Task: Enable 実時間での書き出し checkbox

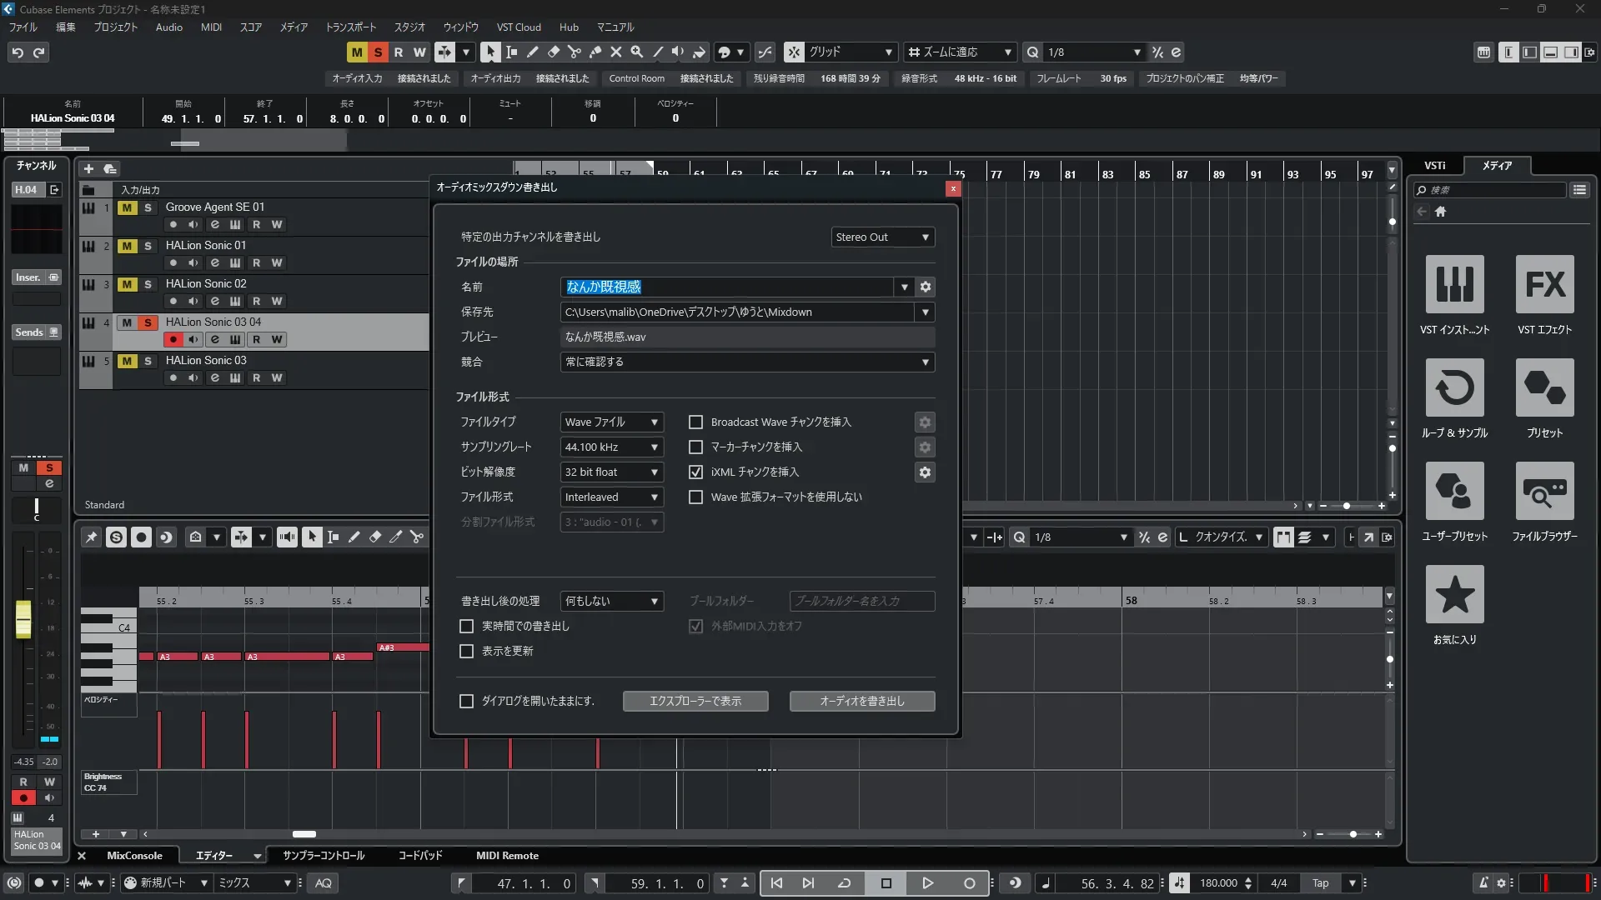Action: point(467,626)
